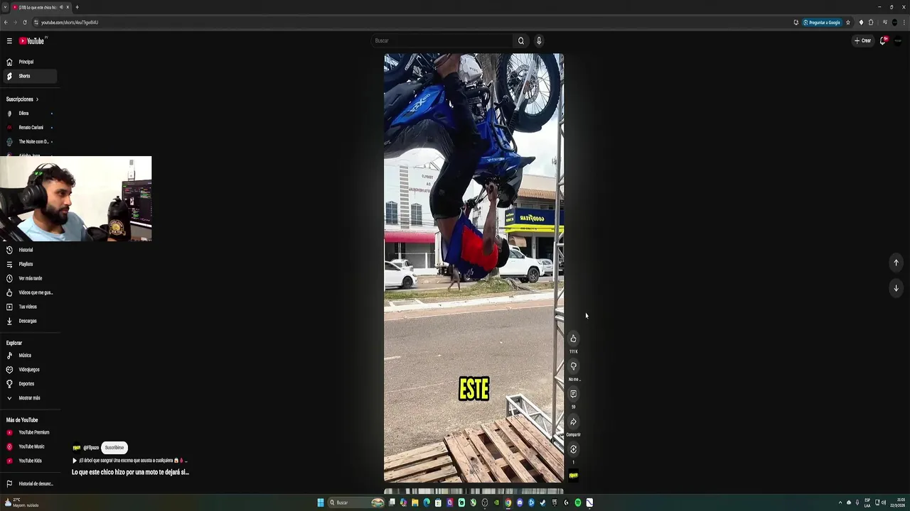Open The Noite com D... subscription channel
The width and height of the screenshot is (910, 511).
click(x=28, y=142)
